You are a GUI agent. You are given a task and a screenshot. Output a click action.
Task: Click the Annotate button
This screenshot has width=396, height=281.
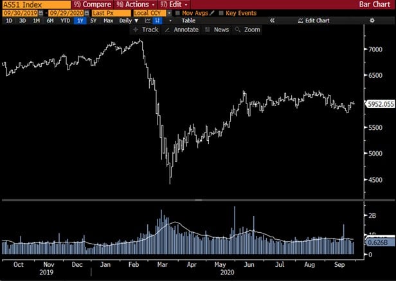[x=181, y=30]
